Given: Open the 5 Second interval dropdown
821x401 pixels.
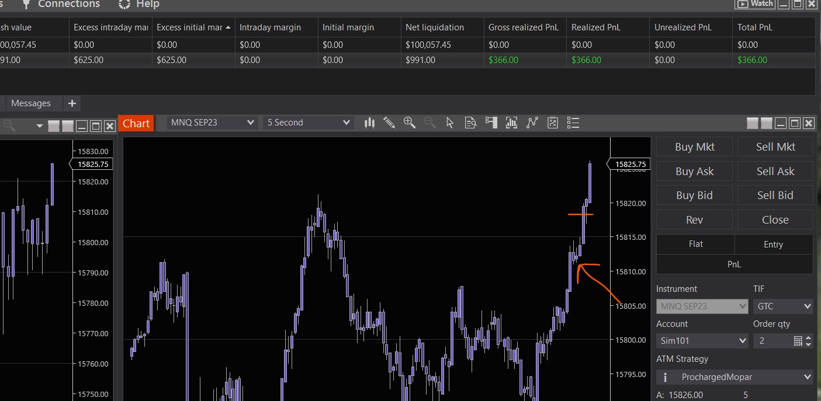Looking at the screenshot, I should (308, 123).
